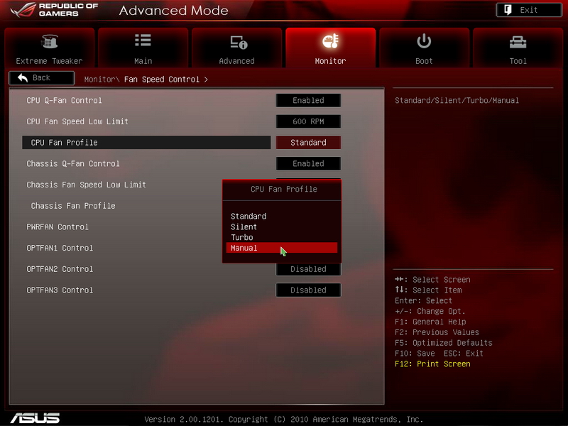
Task: Open the Extreme Tweaker tab
Action: coord(49,48)
